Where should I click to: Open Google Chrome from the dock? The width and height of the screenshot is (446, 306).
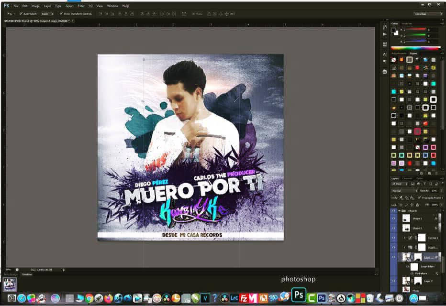coord(89,298)
